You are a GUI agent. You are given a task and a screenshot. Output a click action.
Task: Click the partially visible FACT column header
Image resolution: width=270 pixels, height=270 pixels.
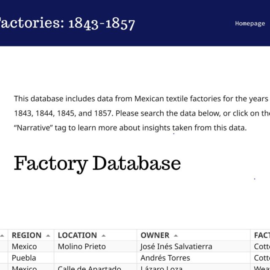pyautogui.click(x=262, y=235)
